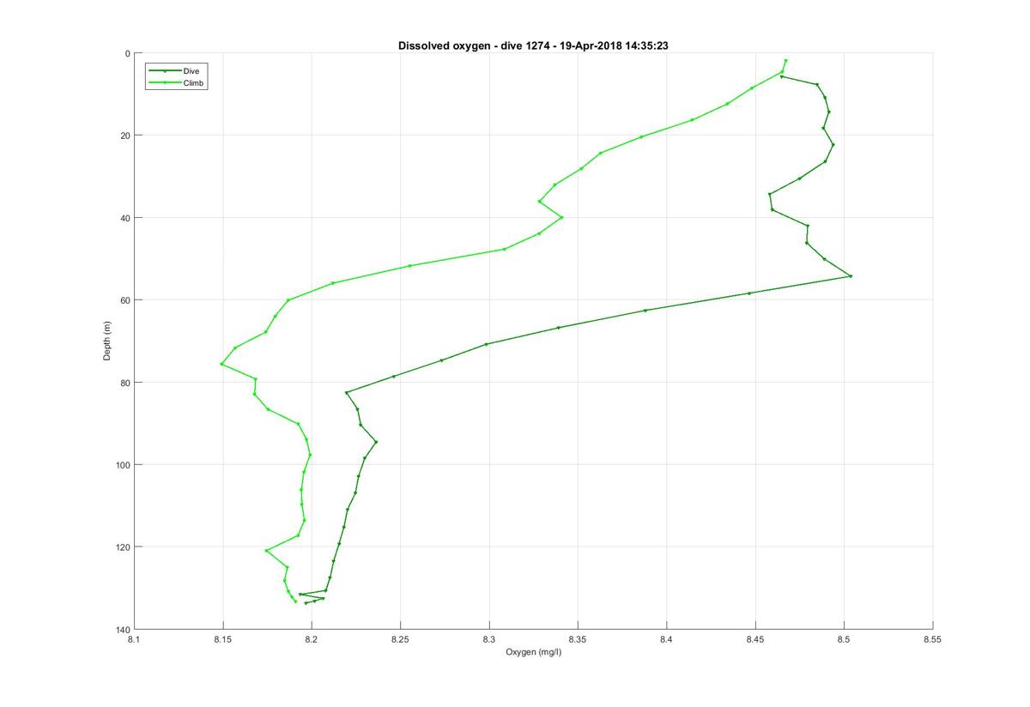This screenshot has height=707, width=1030.
Task: Click y-axis tick label 40
Action: (125, 218)
